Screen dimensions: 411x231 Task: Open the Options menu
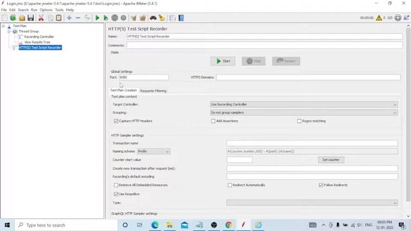click(46, 10)
